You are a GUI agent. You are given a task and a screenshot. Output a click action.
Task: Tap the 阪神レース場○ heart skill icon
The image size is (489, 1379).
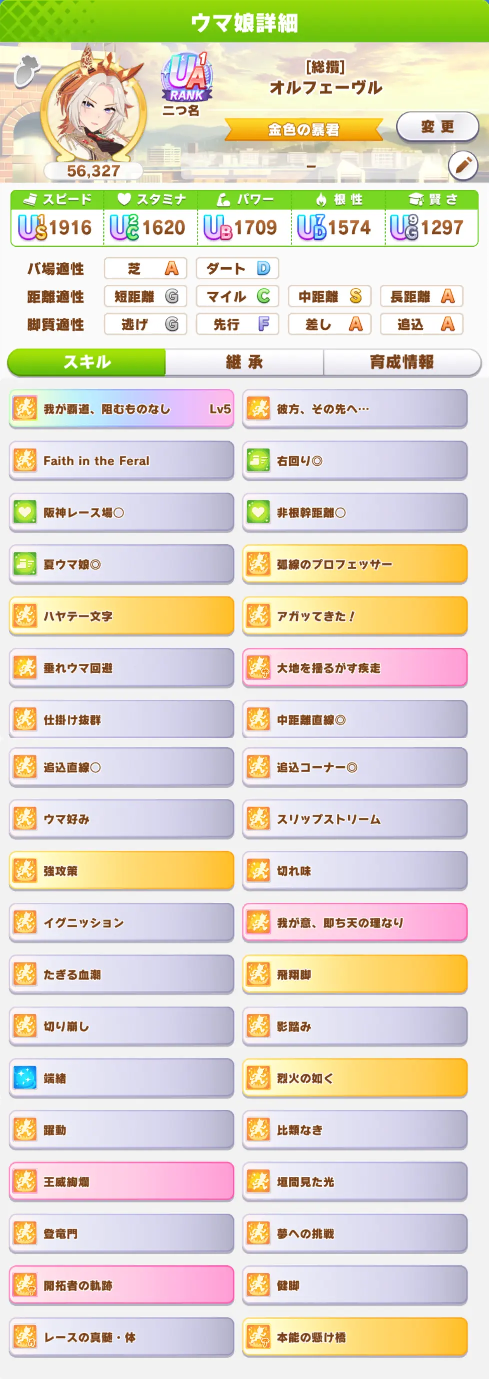(24, 512)
